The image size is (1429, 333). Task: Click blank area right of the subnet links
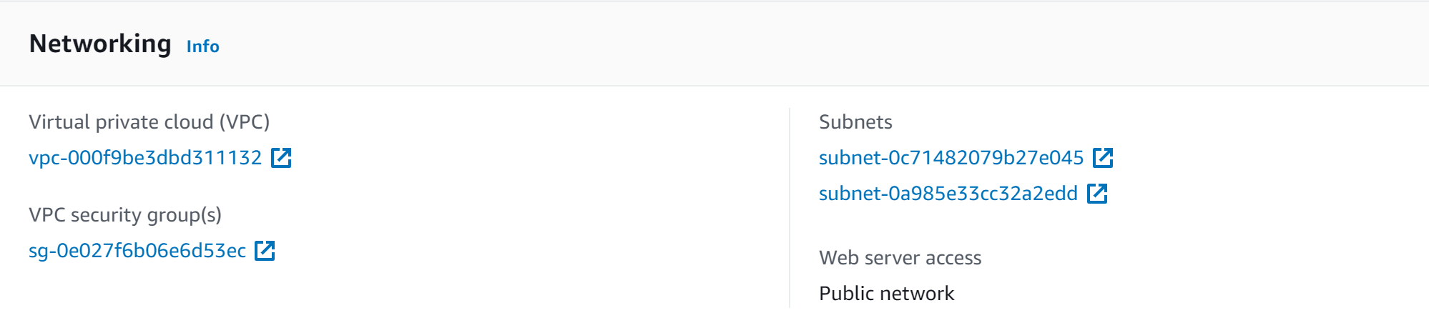click(x=1273, y=176)
